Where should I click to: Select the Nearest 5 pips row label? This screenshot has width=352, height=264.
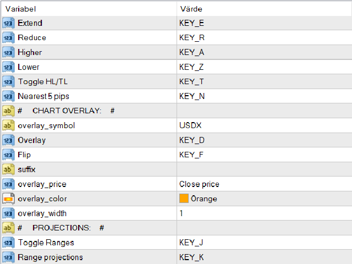(x=42, y=96)
